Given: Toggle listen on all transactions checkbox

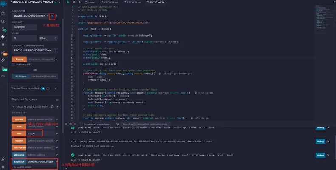Looking at the screenshot, I should click(x=81, y=124).
